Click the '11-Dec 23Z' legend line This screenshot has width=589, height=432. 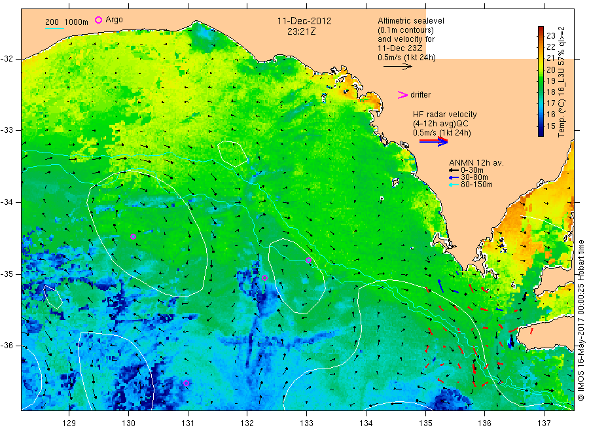pyautogui.click(x=400, y=48)
